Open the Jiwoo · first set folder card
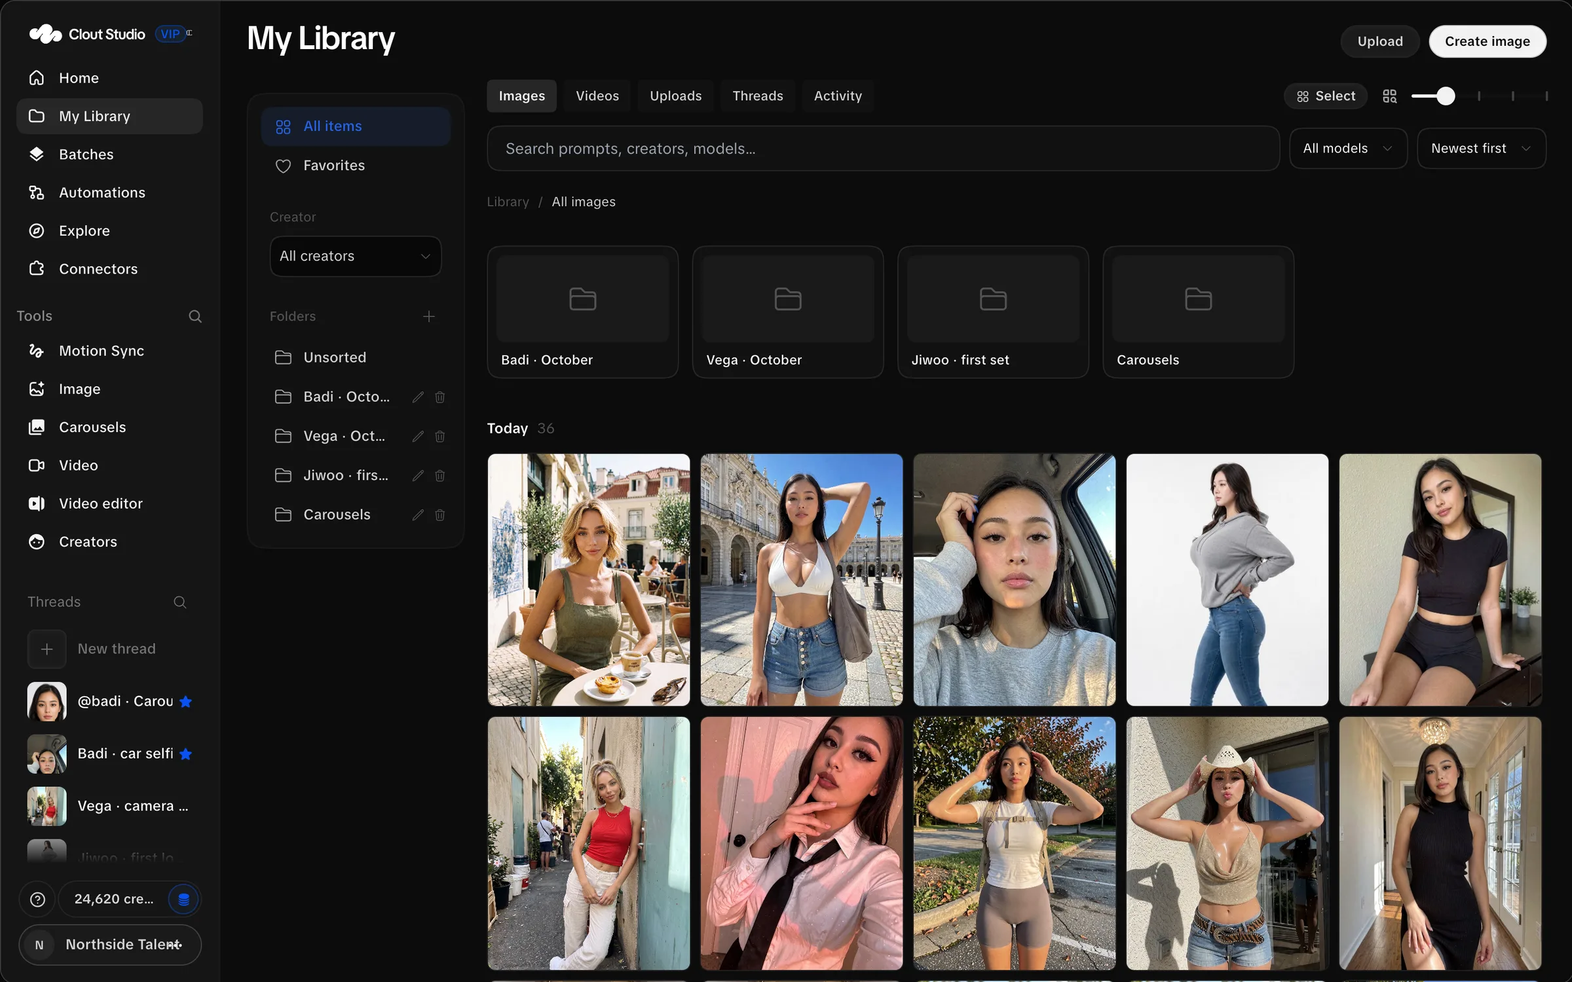Image resolution: width=1572 pixels, height=982 pixels. (x=993, y=312)
